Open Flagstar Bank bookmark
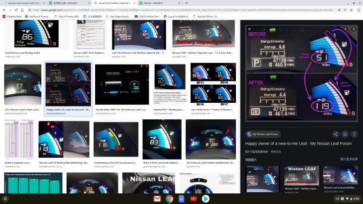The height and width of the screenshot is (204, 363). click(x=12, y=17)
